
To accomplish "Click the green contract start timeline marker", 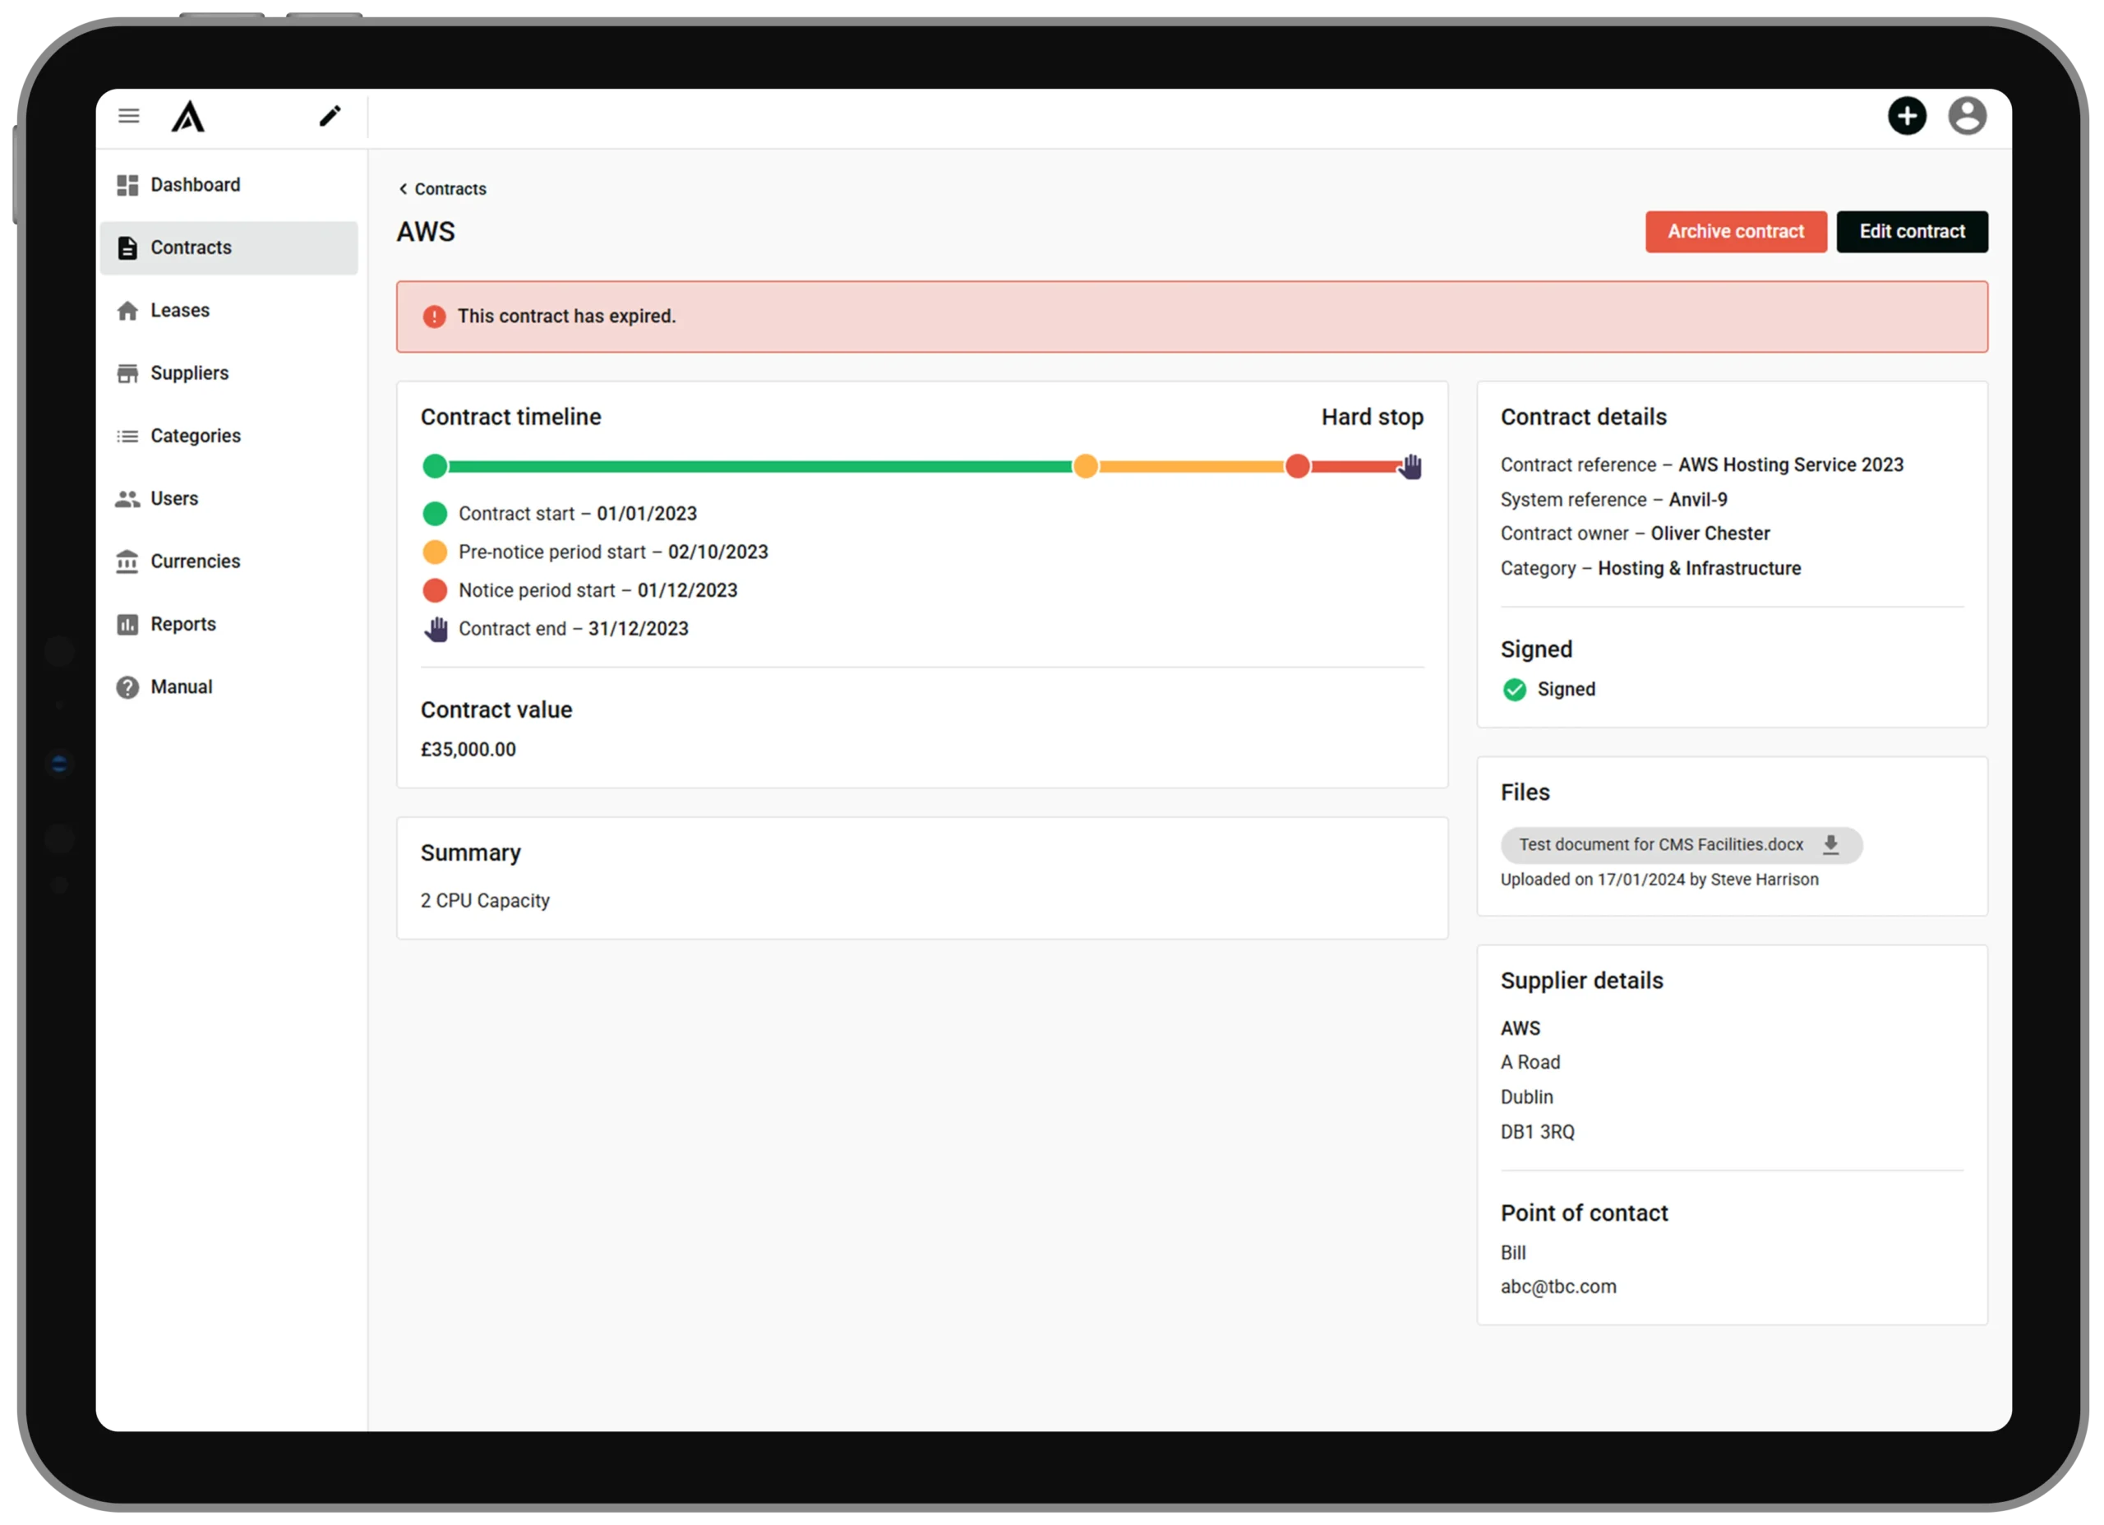I will [x=435, y=467].
